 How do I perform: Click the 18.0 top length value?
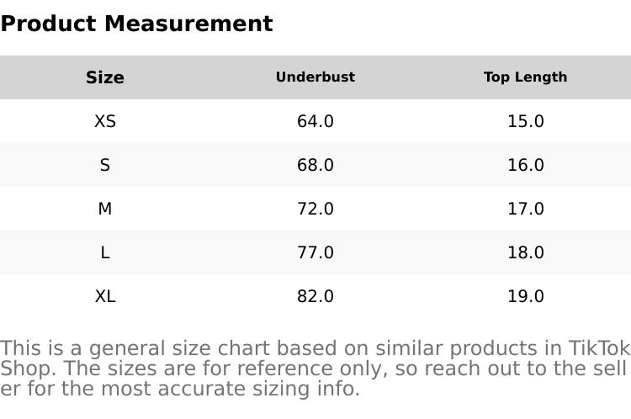[525, 252]
